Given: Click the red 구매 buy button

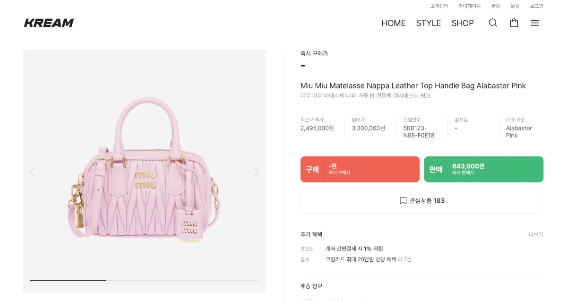Looking at the screenshot, I should click(360, 169).
